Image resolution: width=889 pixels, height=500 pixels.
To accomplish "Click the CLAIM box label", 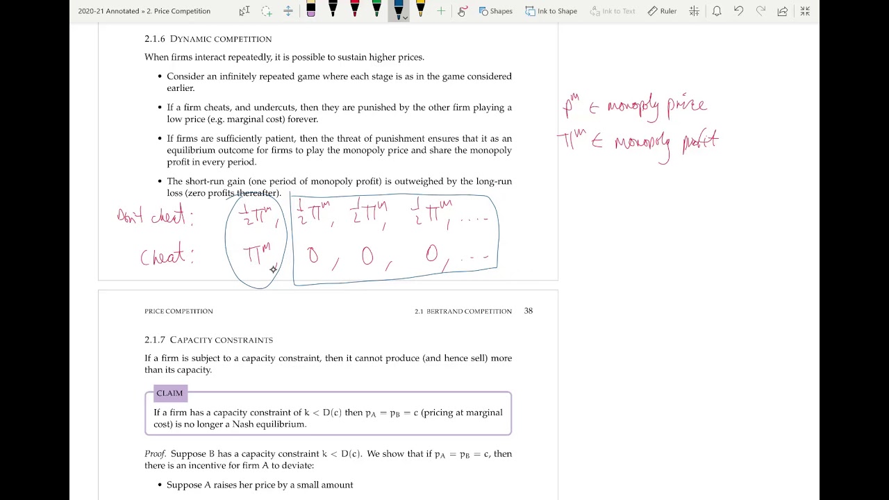I will [169, 393].
